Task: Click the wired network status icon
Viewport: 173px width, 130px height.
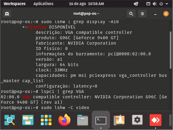Action: tap(148, 4)
